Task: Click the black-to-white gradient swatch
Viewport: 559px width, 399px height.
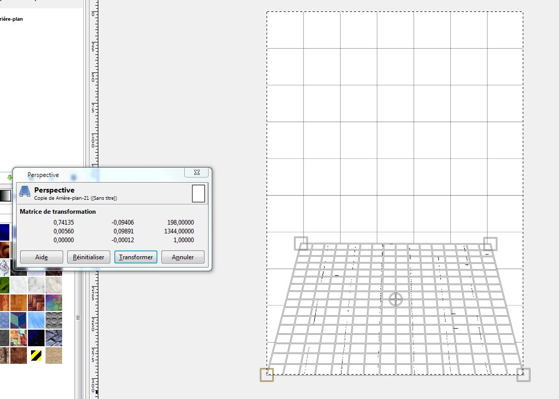Action: click(x=5, y=196)
